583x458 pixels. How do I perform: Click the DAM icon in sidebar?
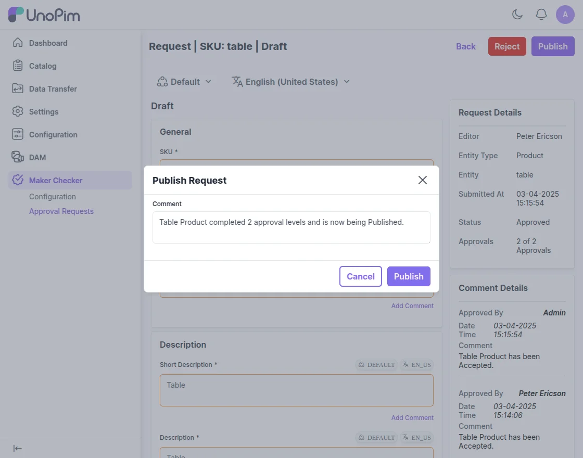click(18, 157)
